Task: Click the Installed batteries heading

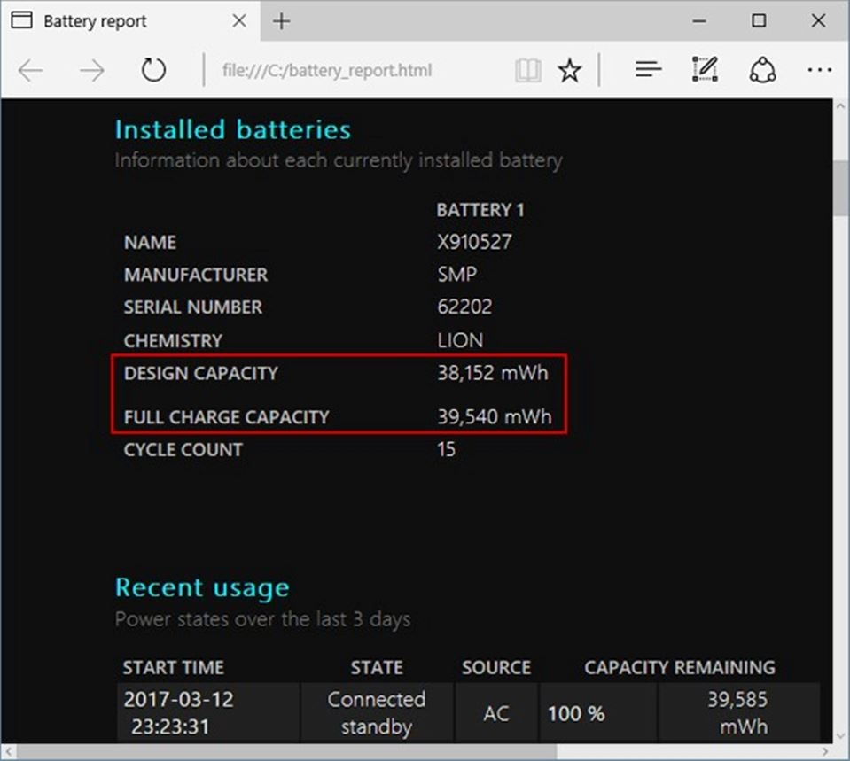Action: click(x=231, y=129)
